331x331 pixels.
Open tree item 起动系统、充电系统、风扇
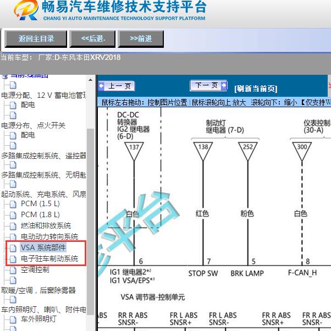click(x=43, y=194)
